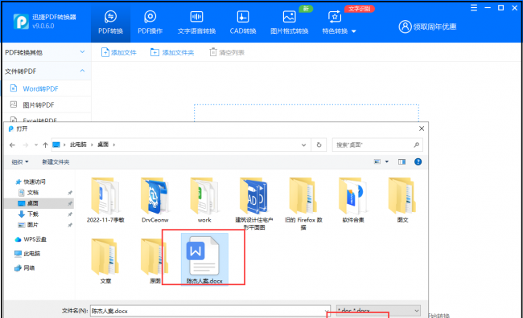
Task: Toggle the preview pane
Action: click(x=402, y=162)
